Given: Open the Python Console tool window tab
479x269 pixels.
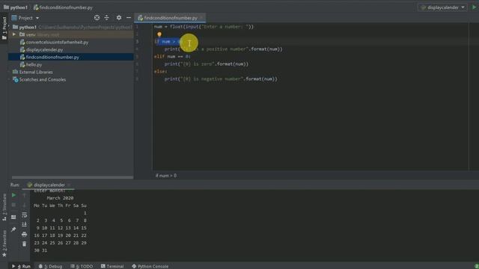Looking at the screenshot, I should tap(150, 266).
